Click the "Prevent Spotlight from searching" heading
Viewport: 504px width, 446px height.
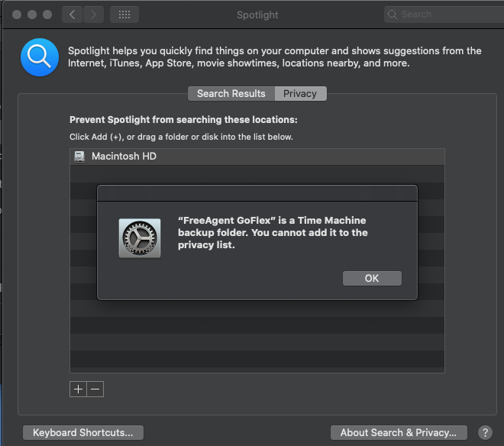point(183,120)
